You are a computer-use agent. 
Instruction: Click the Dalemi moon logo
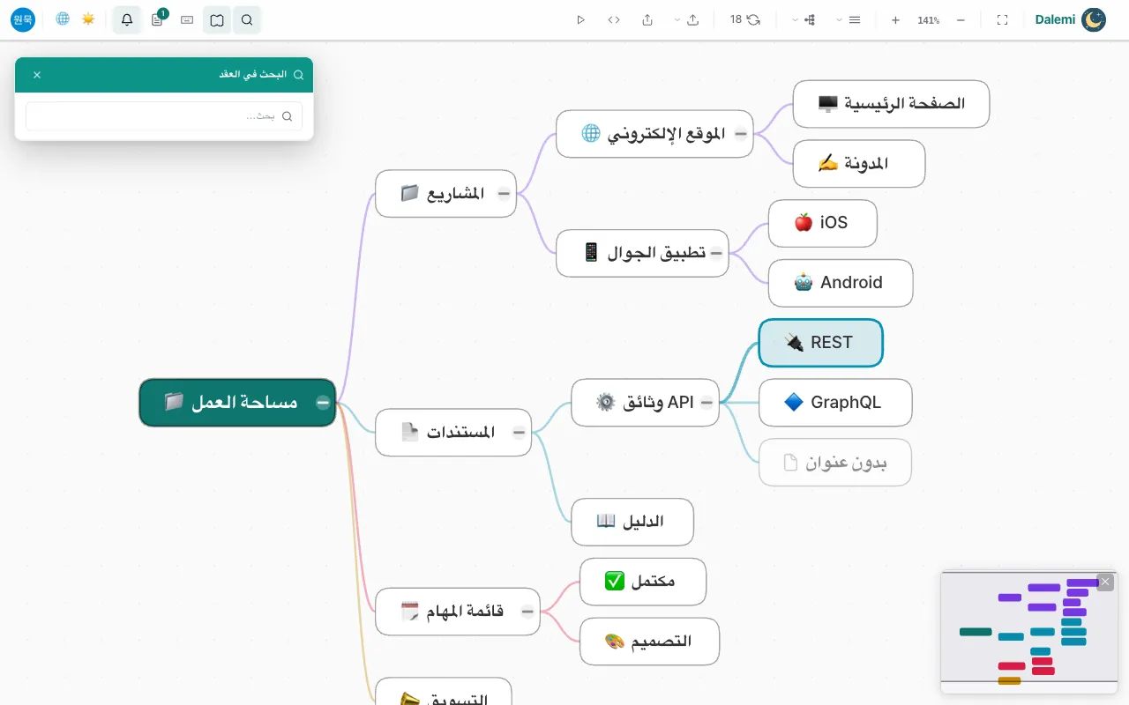(1094, 19)
